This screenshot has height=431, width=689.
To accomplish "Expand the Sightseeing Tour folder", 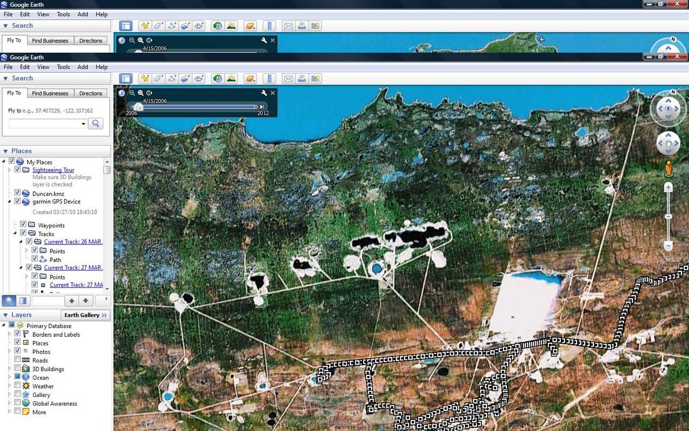I will pos(9,170).
